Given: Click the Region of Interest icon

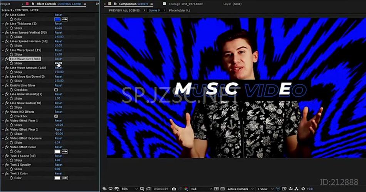Looking at the screenshot, I should [217, 189].
